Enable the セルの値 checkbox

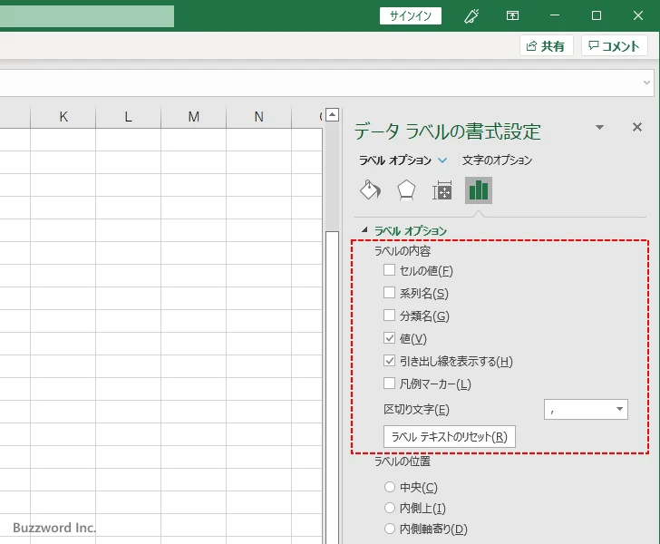pyautogui.click(x=389, y=270)
